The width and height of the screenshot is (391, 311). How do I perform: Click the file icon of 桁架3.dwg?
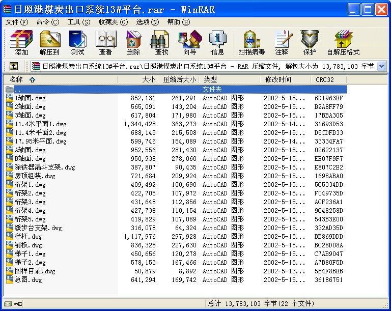10,202
